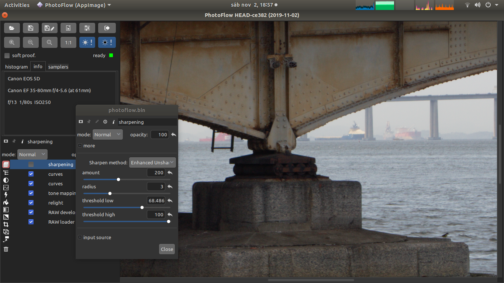The height and width of the screenshot is (283, 504).
Task: Open settings via the sliders icon
Action: [x=87, y=28]
